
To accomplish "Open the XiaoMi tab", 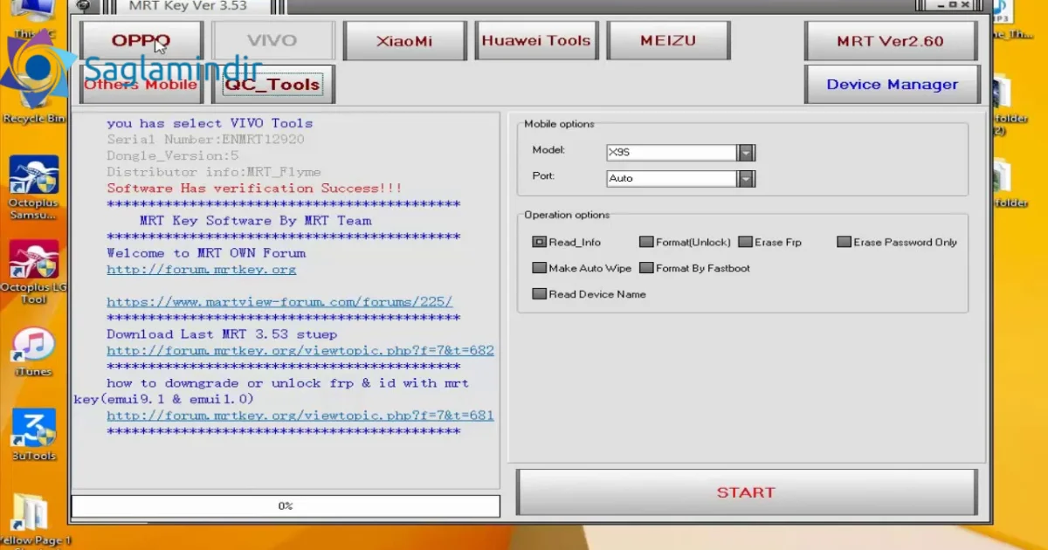I will [x=404, y=41].
